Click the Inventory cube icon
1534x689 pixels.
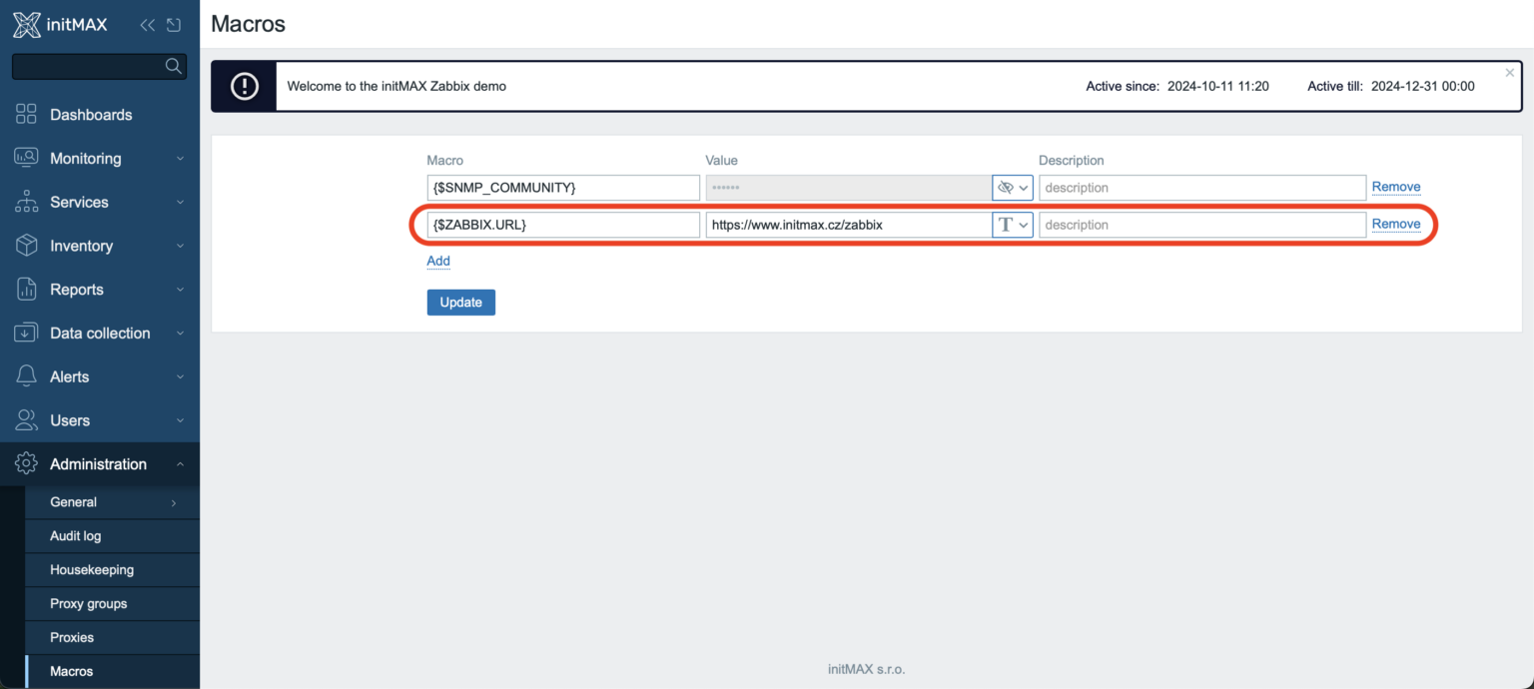[27, 246]
